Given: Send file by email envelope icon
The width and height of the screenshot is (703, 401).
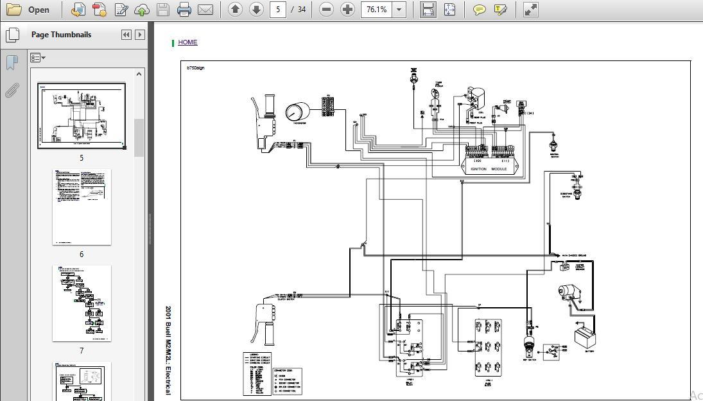Looking at the screenshot, I should coord(205,10).
